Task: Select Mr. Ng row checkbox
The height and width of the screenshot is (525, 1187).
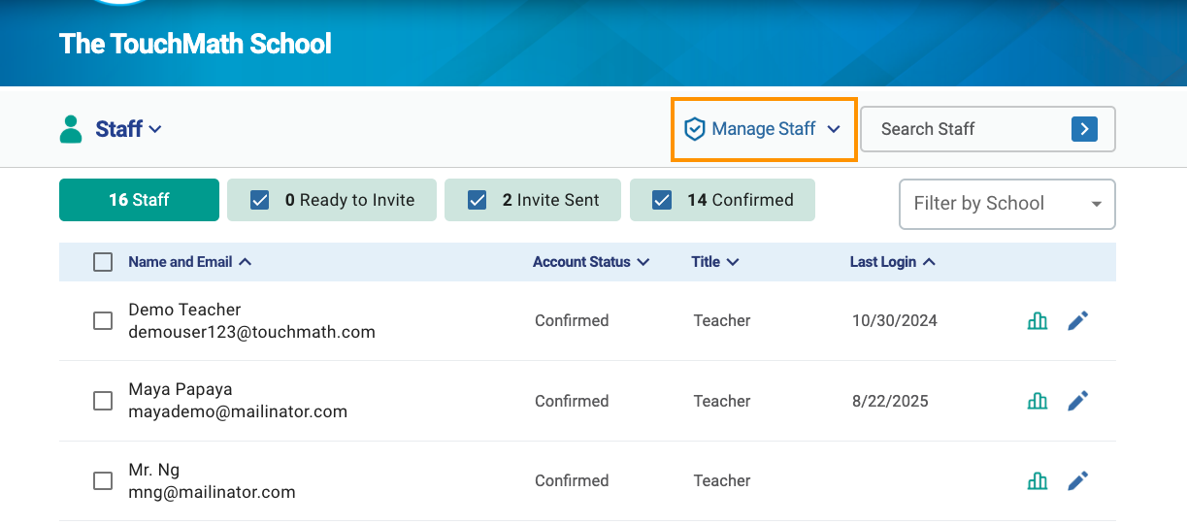Action: pyautogui.click(x=103, y=480)
